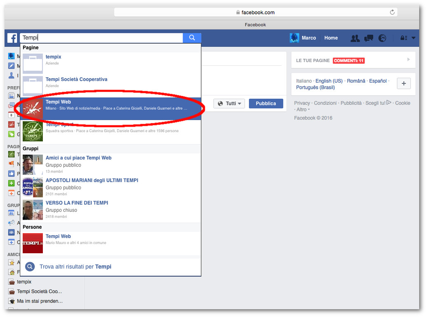Open the friend requests icon

tap(355, 38)
